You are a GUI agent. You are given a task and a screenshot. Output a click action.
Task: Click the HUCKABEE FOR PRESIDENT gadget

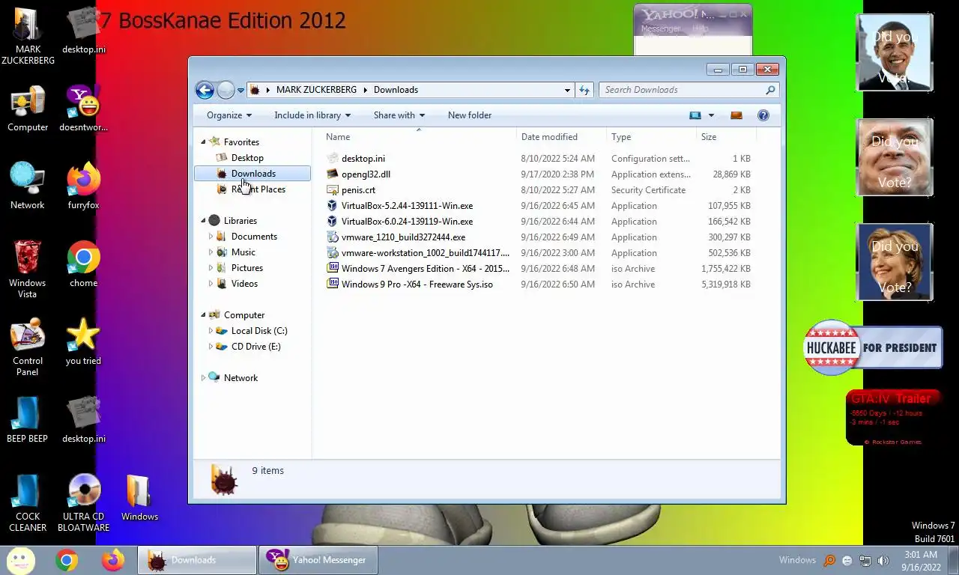[x=873, y=347]
